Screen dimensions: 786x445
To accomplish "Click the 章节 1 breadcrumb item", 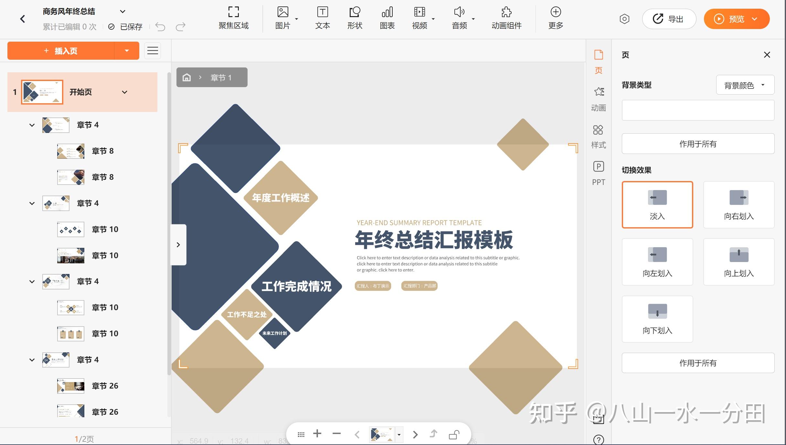I will tap(221, 77).
